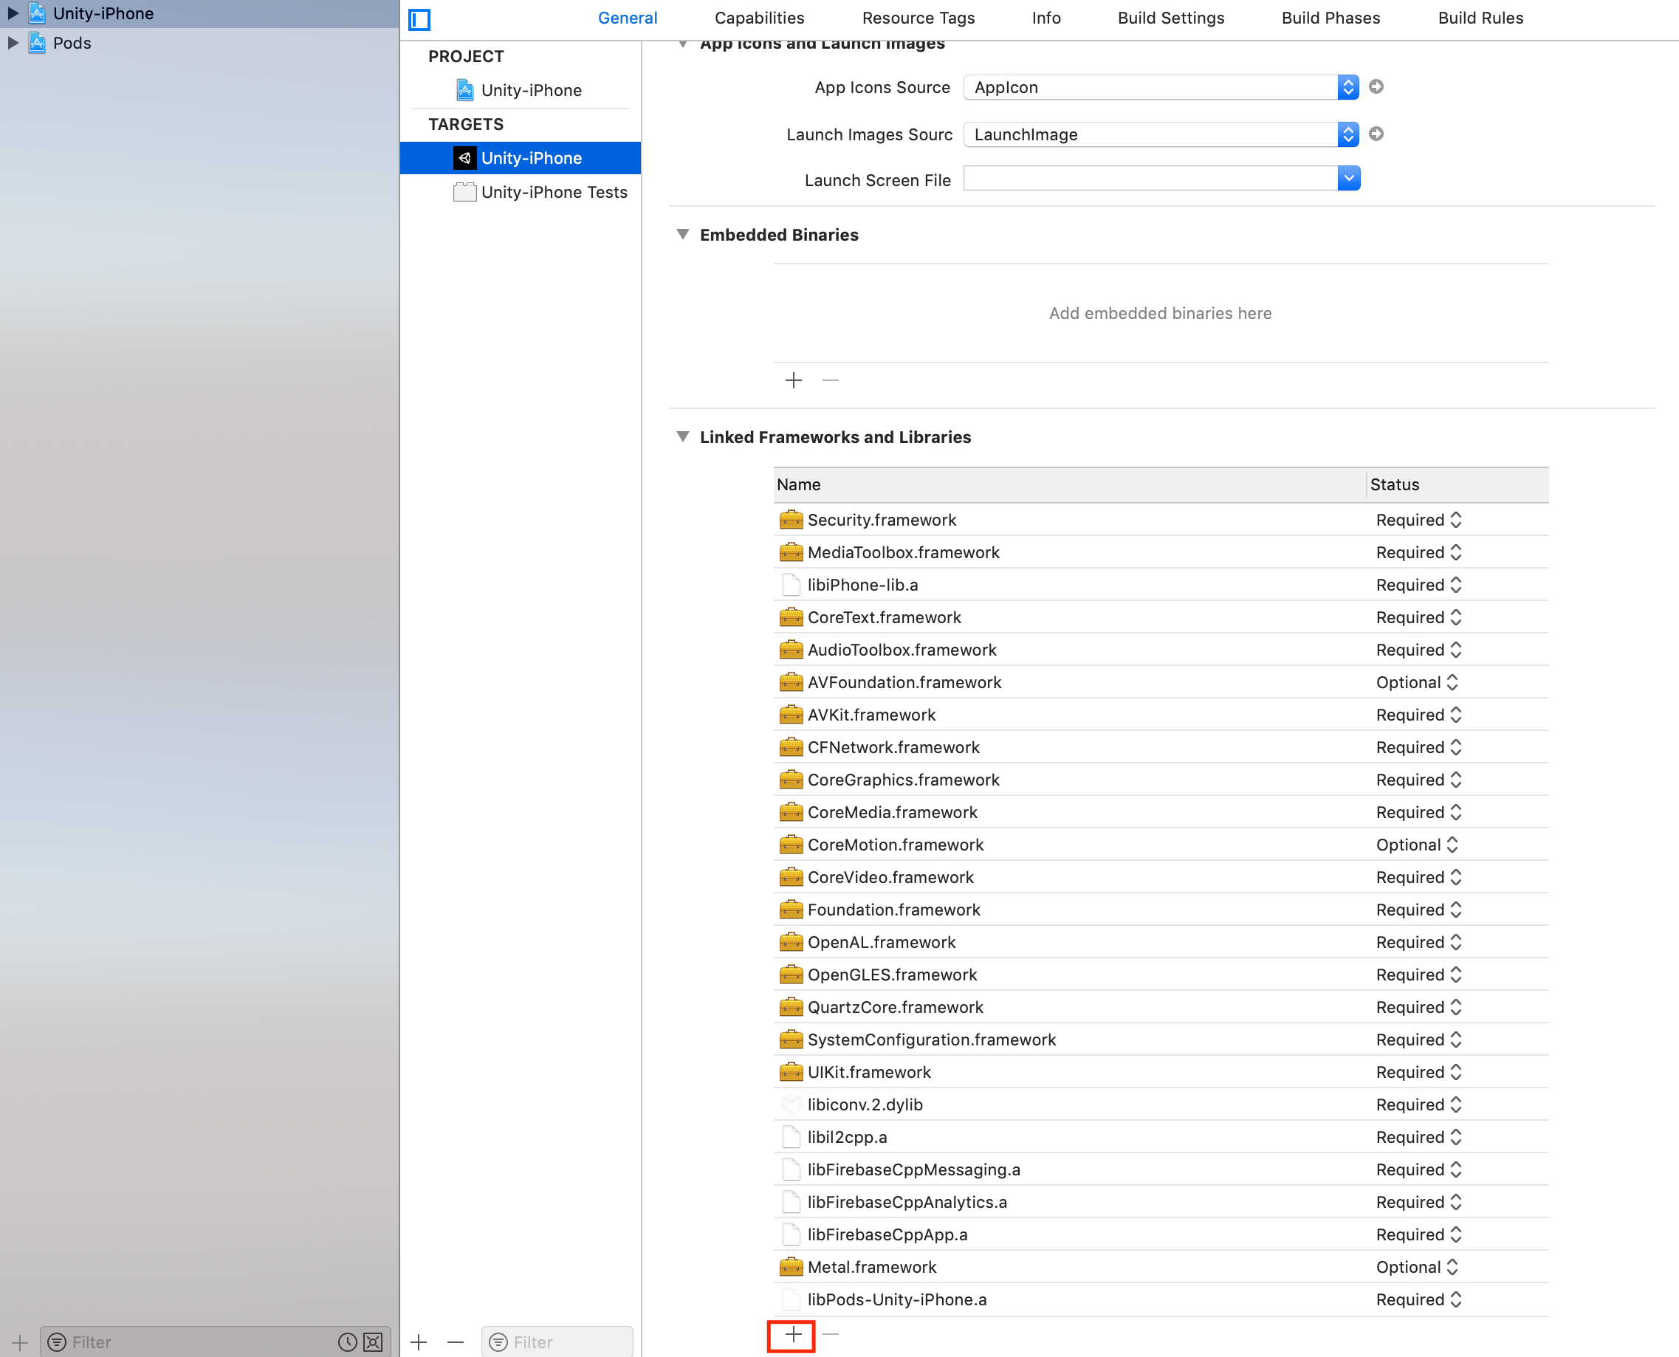Click the recent files clock filter icon
The height and width of the screenshot is (1357, 1679).
point(347,1342)
